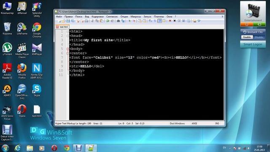Click the Ln : 9 status bar entry
This screenshot has height=152, width=270.
[121, 124]
